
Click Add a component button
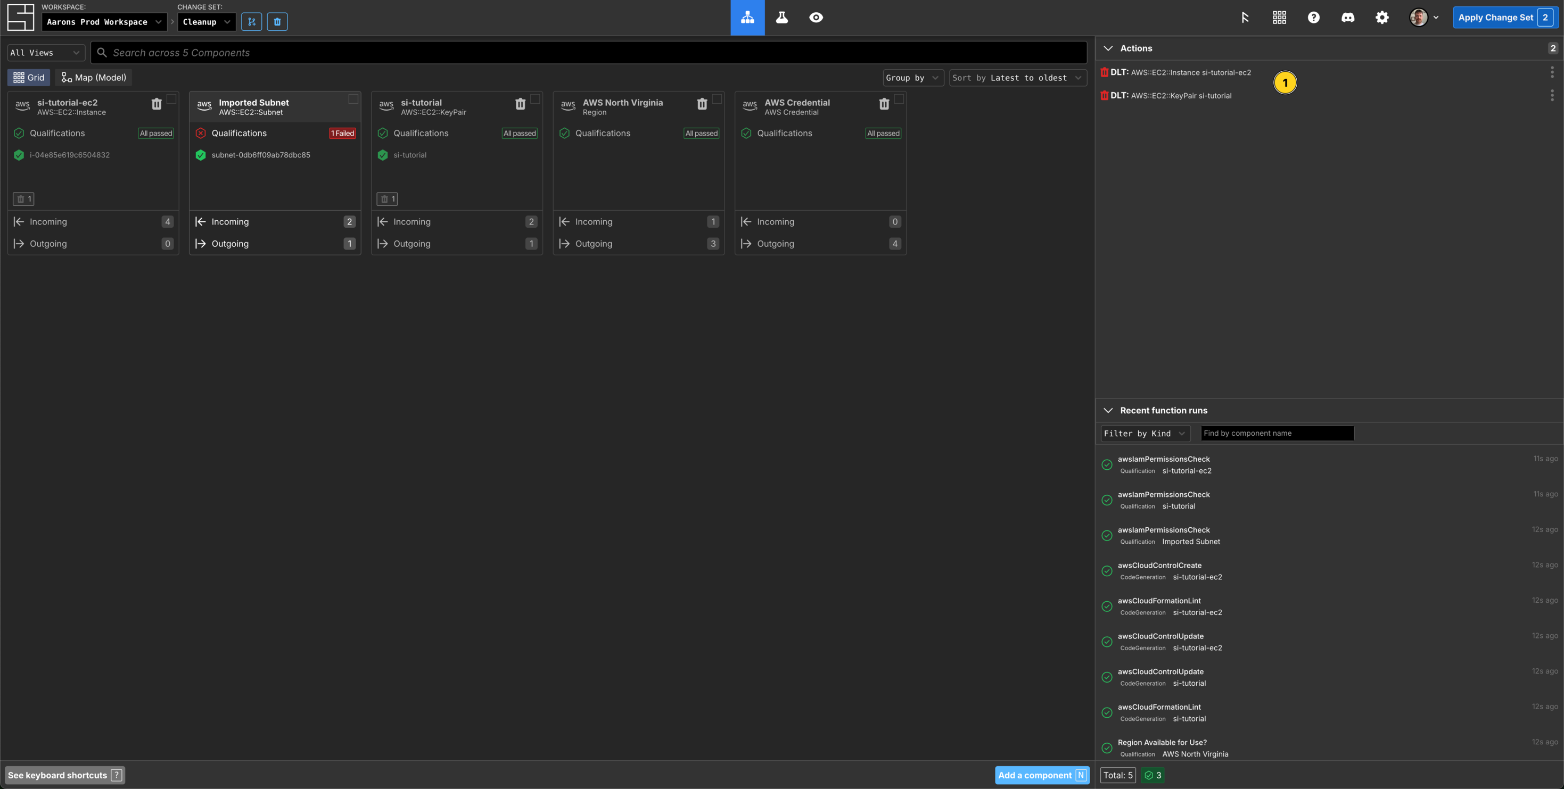[1042, 776]
